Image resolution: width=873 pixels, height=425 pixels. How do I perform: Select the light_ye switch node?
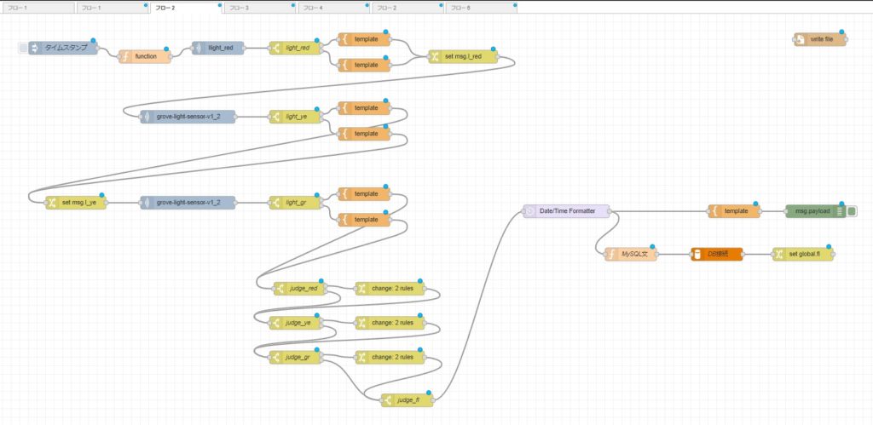click(295, 117)
